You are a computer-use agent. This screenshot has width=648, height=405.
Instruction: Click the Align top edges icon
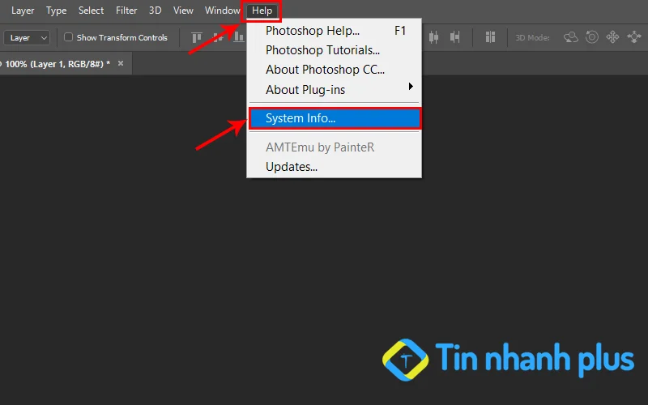pos(197,37)
